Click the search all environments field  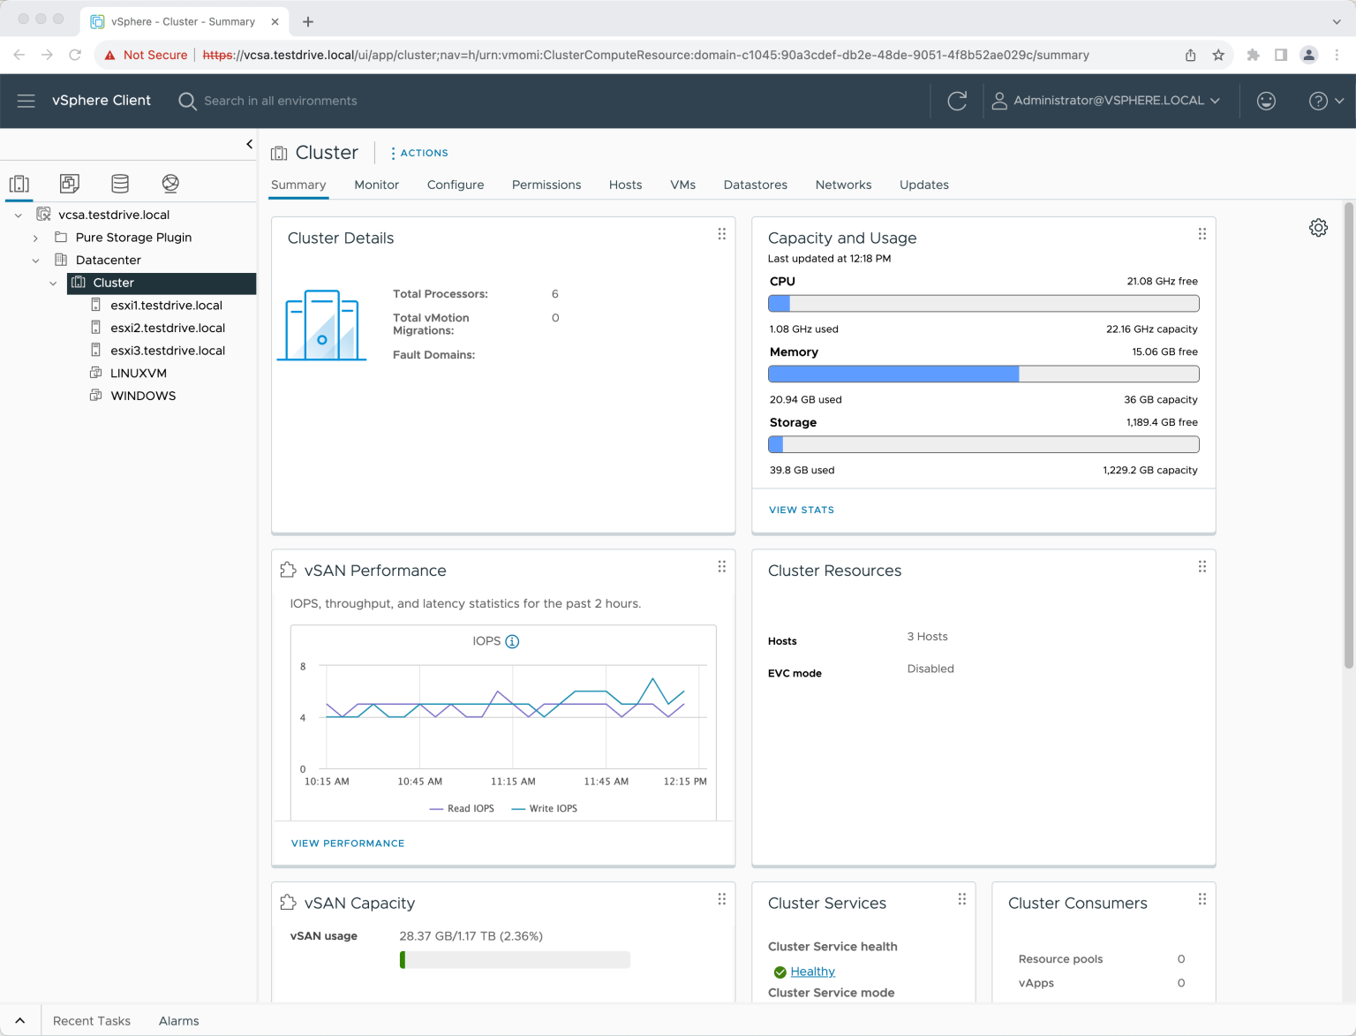[281, 101]
